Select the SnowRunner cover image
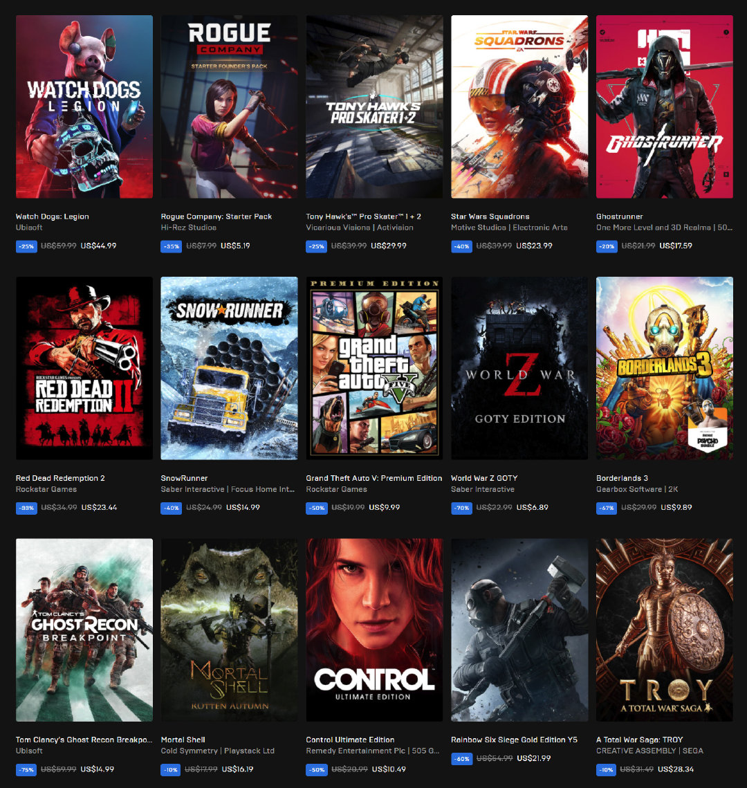Viewport: 747px width, 788px height. 229,368
